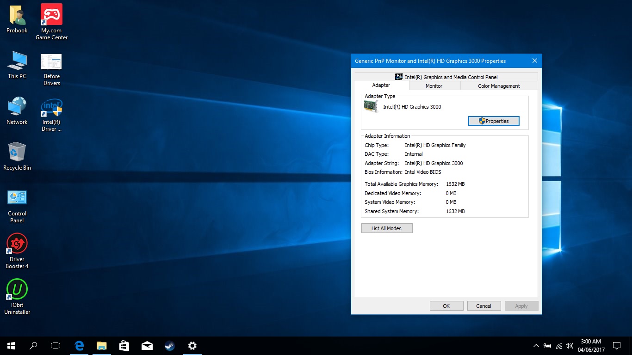Open the Before Drivers image file
This screenshot has height=355, width=632.
51,69
